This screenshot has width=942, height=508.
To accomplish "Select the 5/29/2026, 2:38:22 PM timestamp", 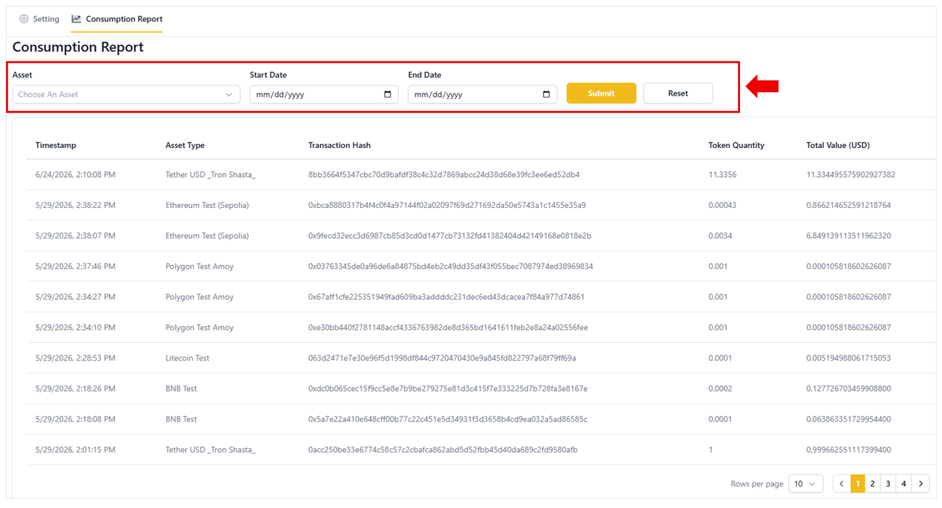I will click(75, 205).
